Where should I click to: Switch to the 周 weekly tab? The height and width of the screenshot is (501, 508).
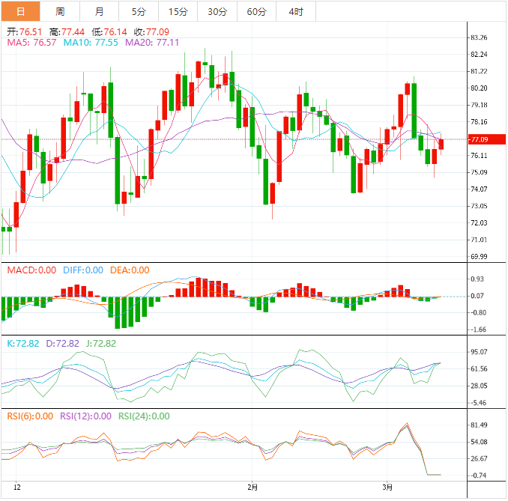coord(60,11)
